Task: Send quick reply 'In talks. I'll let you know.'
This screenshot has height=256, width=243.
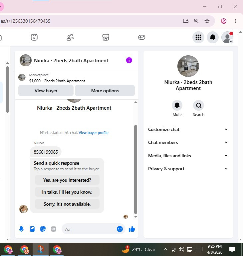Action: tap(67, 192)
